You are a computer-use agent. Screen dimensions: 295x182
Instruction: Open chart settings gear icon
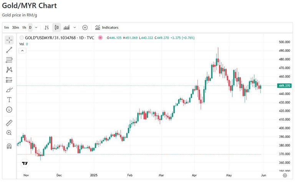point(285,175)
